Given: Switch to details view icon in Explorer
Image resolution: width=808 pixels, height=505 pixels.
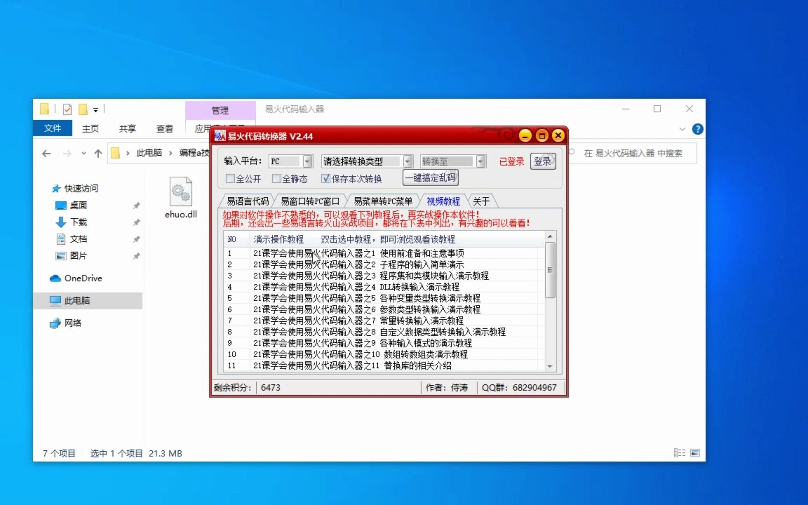Looking at the screenshot, I should pos(679,453).
